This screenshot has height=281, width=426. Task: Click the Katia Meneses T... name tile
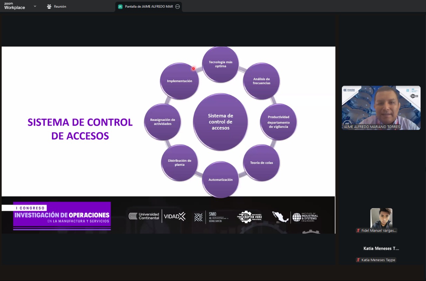click(381, 248)
